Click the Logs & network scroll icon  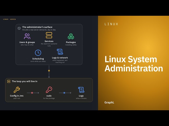[60, 52]
